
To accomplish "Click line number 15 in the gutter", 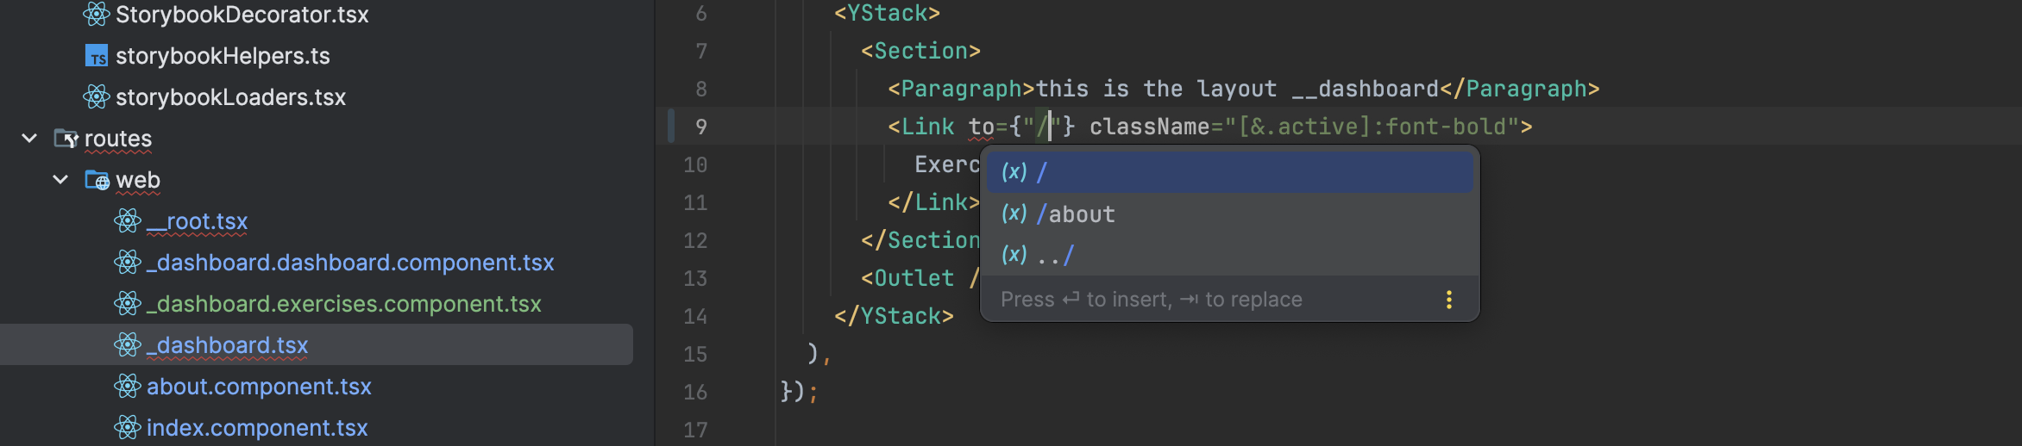I will [x=695, y=355].
